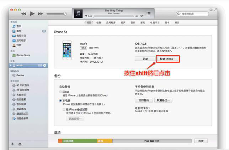
Task: Open the 影片 movies library in the sidebar
Action: pos(17,31)
